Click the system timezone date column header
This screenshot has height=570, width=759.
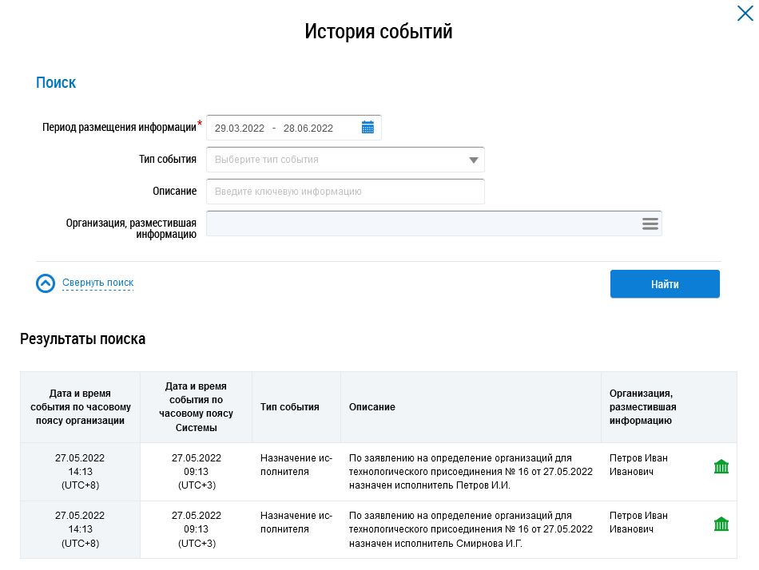pyautogui.click(x=196, y=407)
